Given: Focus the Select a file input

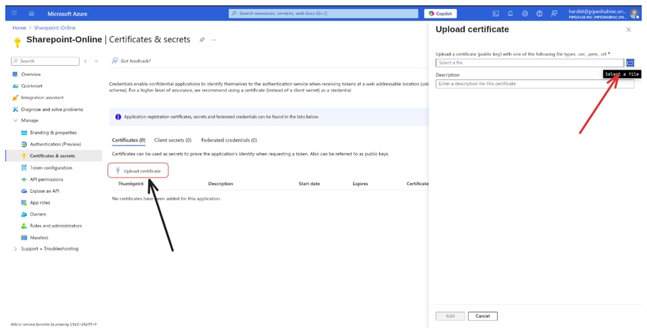Looking at the screenshot, I should (x=530, y=63).
